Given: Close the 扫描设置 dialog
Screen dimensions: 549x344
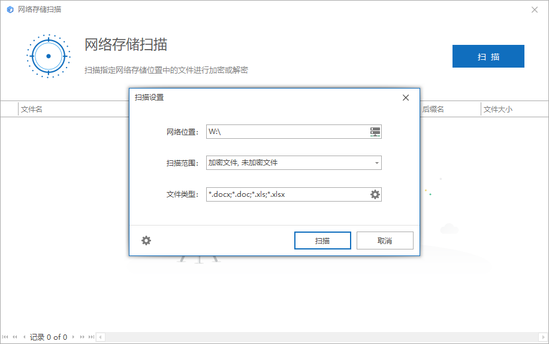Looking at the screenshot, I should (x=406, y=98).
